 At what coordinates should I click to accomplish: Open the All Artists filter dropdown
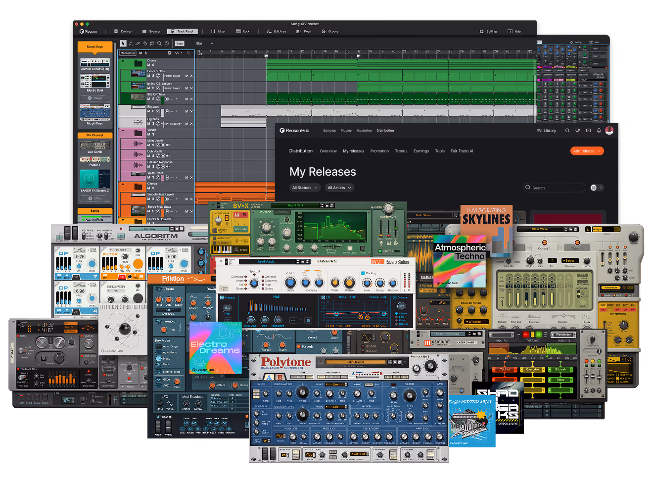coord(339,188)
